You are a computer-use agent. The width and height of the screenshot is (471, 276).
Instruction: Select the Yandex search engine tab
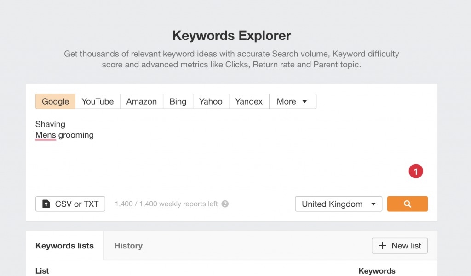click(x=249, y=101)
